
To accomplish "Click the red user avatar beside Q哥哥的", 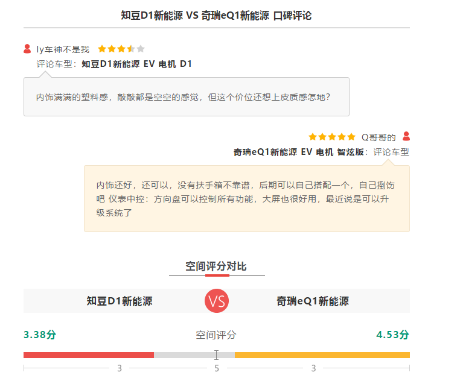I will click(x=406, y=136).
